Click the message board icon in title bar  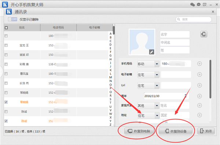point(205,5)
